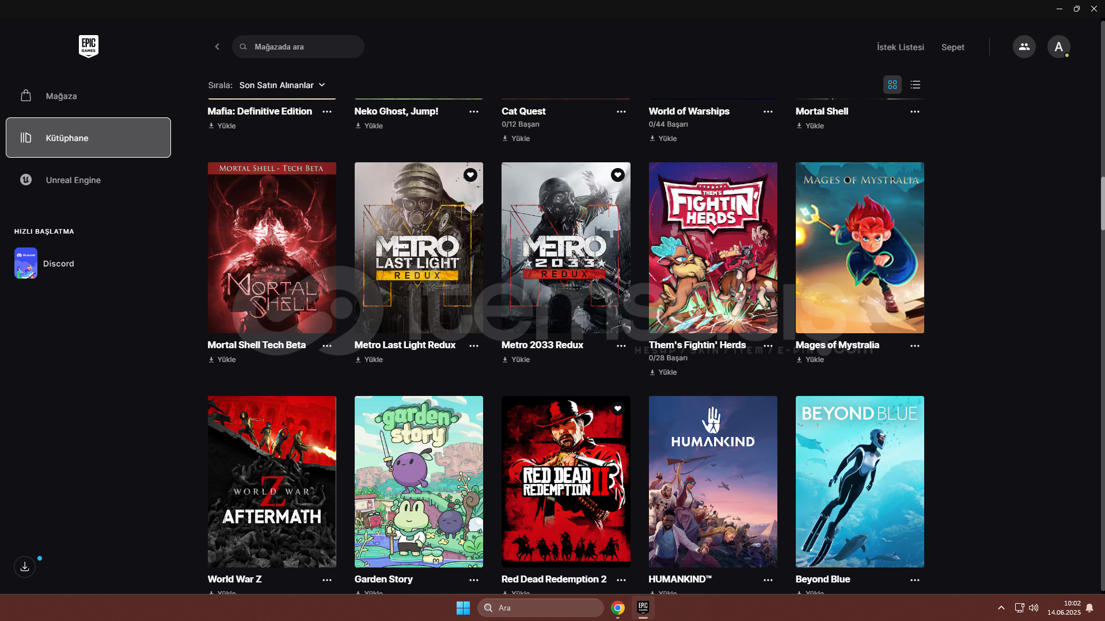Install Them's Fightin' Herds via Yükle
The image size is (1105, 621).
663,372
